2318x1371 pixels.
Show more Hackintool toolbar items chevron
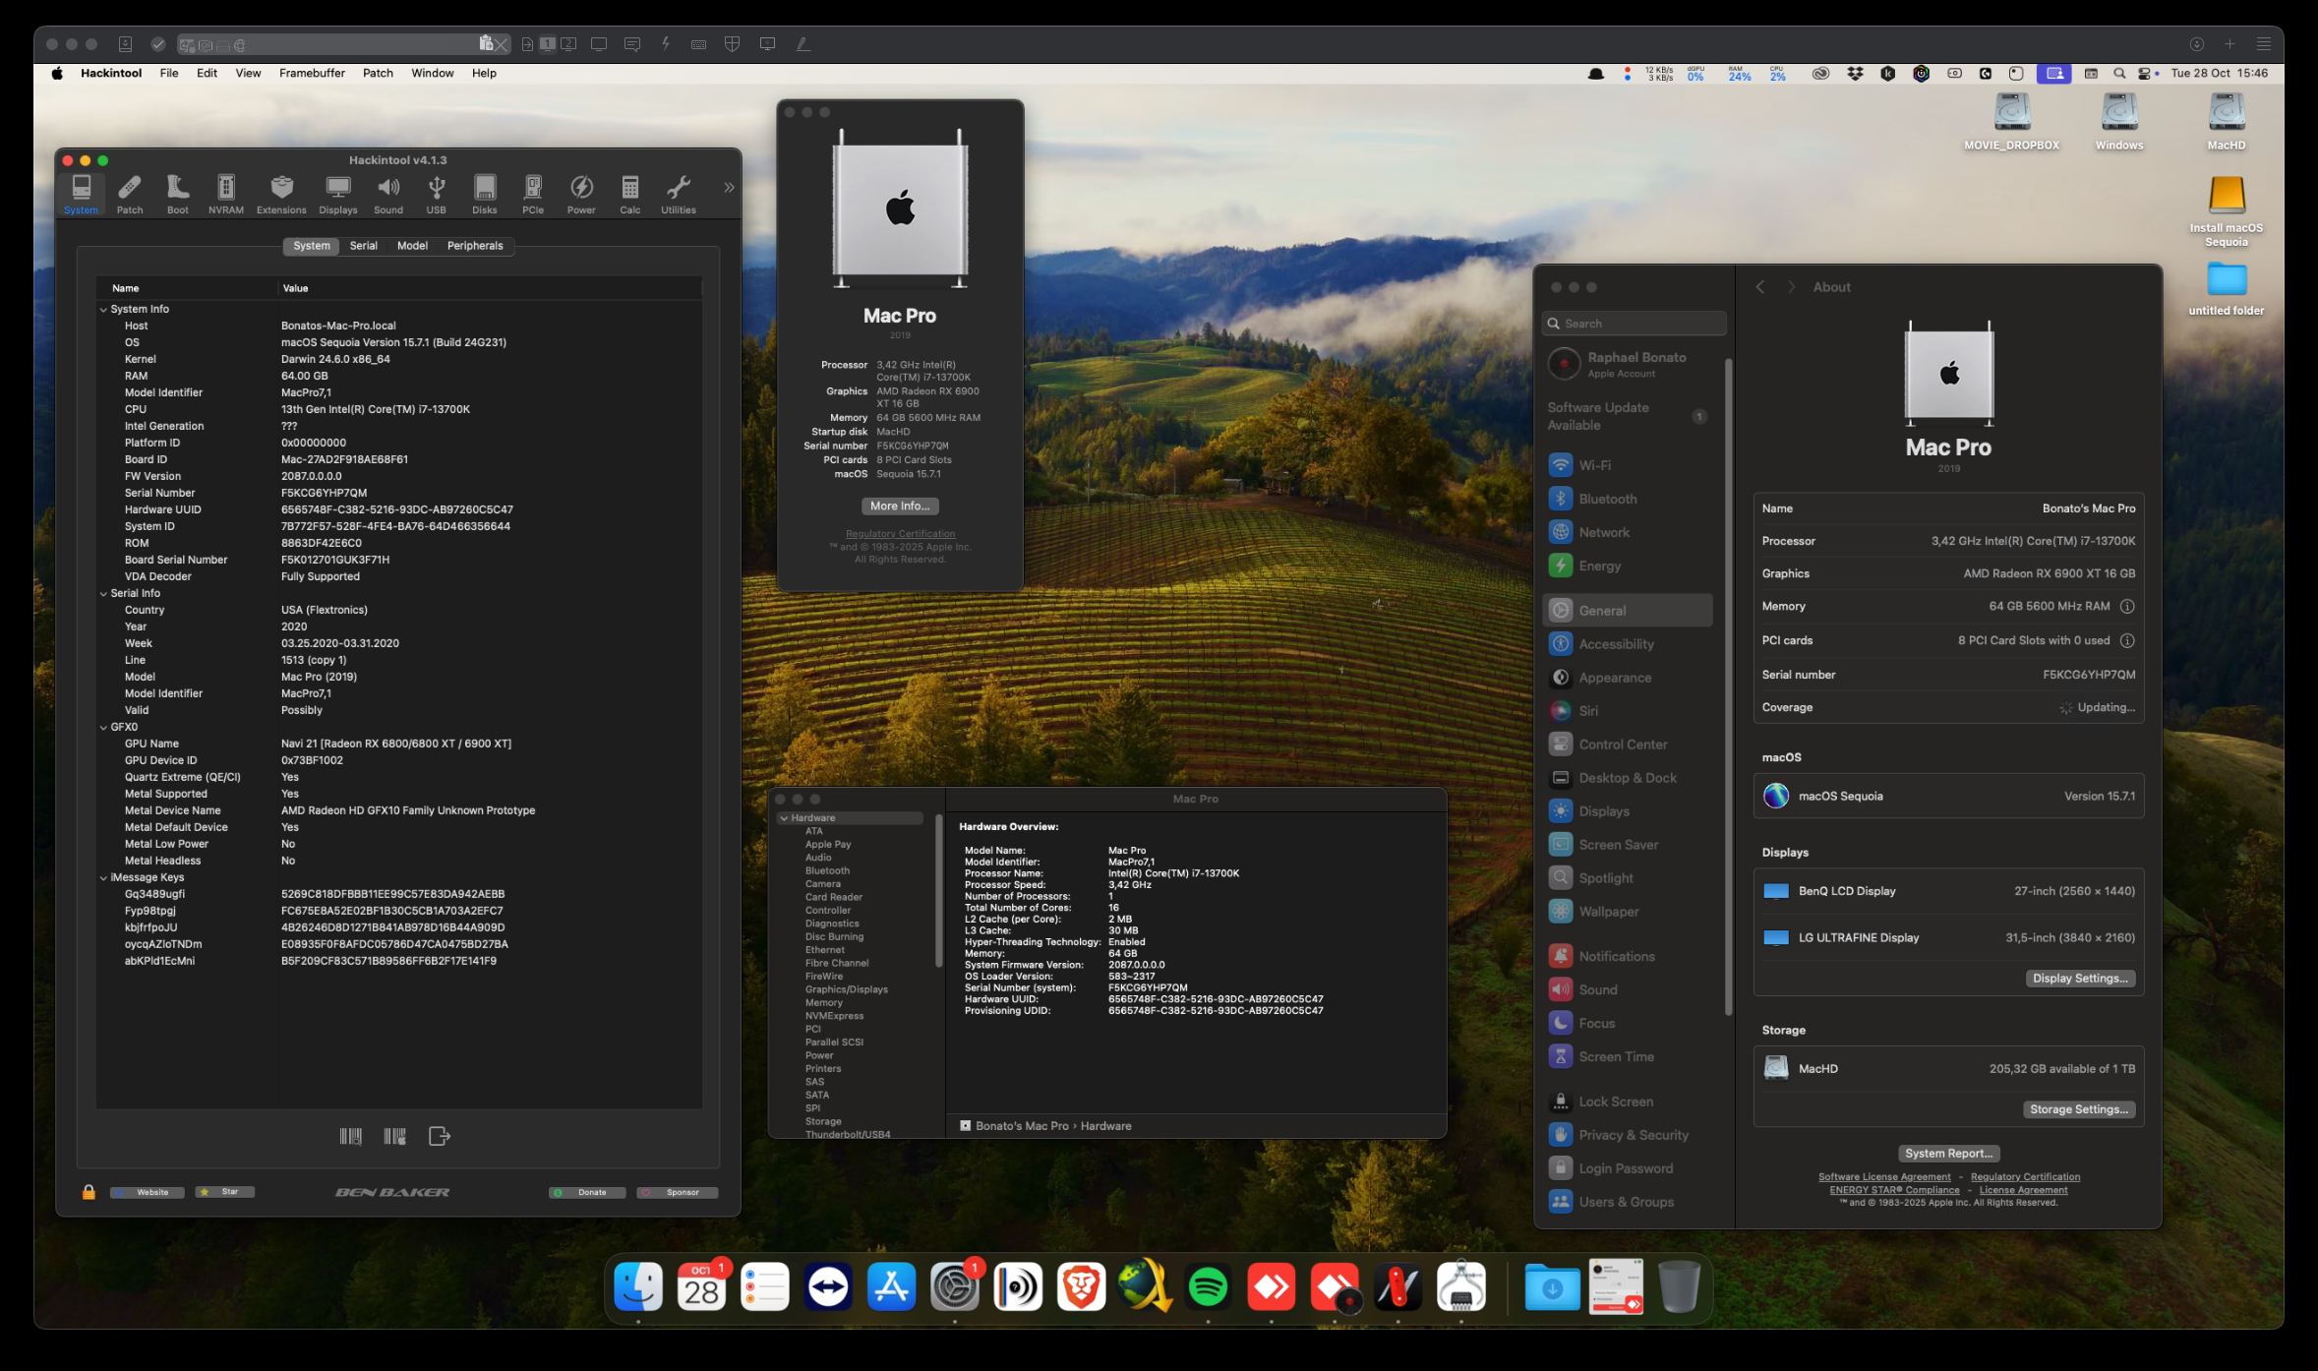(729, 188)
